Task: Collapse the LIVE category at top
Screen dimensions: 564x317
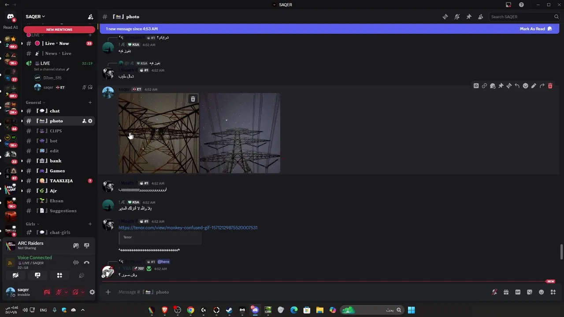Action: (35, 35)
